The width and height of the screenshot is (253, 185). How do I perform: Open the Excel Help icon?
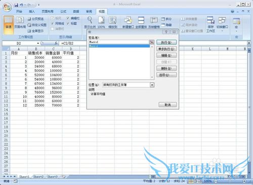tap(233, 12)
